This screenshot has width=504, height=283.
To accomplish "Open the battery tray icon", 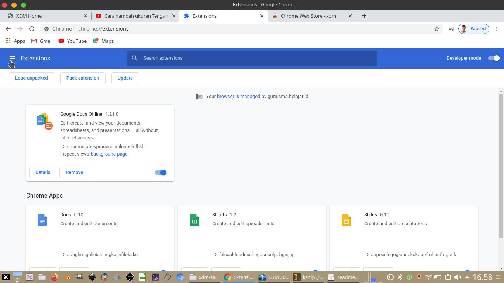I will click(438, 277).
